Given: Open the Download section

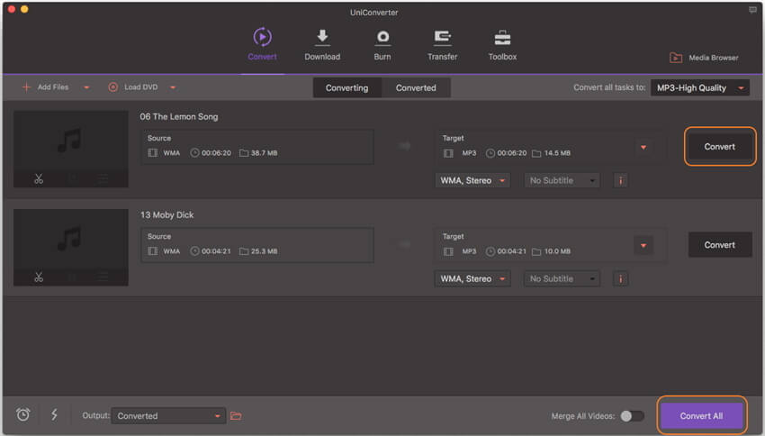Looking at the screenshot, I should (322, 45).
